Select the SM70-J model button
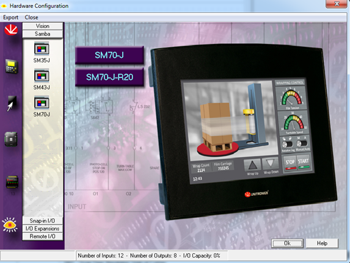Image resolution: width=350 pixels, height=263 pixels. click(109, 55)
